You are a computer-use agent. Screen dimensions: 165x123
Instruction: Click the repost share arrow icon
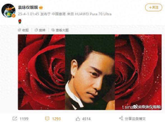(15, 118)
